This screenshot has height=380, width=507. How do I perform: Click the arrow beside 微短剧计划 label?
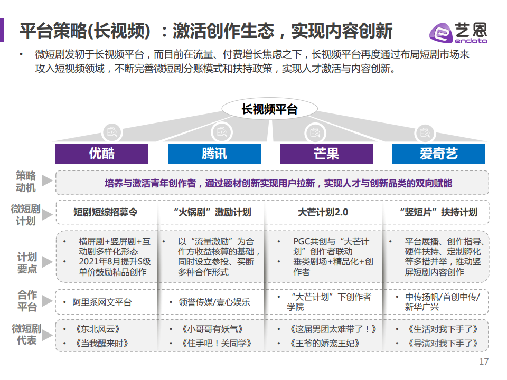pyautogui.click(x=48, y=214)
